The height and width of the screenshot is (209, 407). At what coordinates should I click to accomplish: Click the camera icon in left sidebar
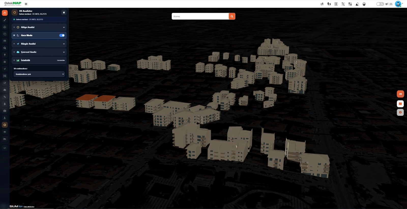[5, 111]
